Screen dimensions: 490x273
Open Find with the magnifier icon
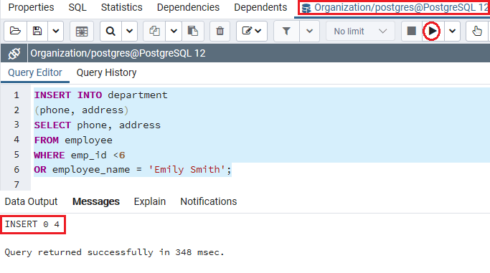click(110, 32)
